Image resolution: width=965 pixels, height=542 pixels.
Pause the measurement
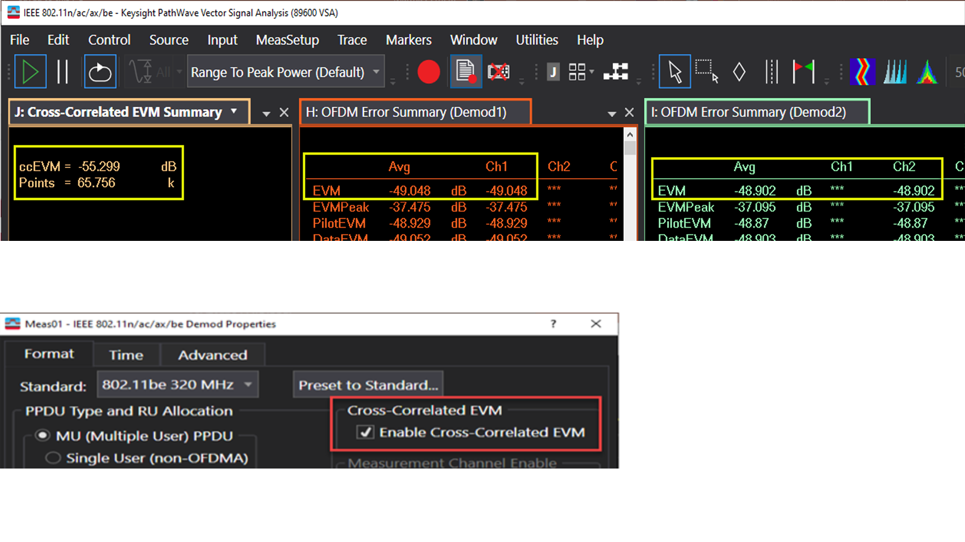click(x=63, y=72)
